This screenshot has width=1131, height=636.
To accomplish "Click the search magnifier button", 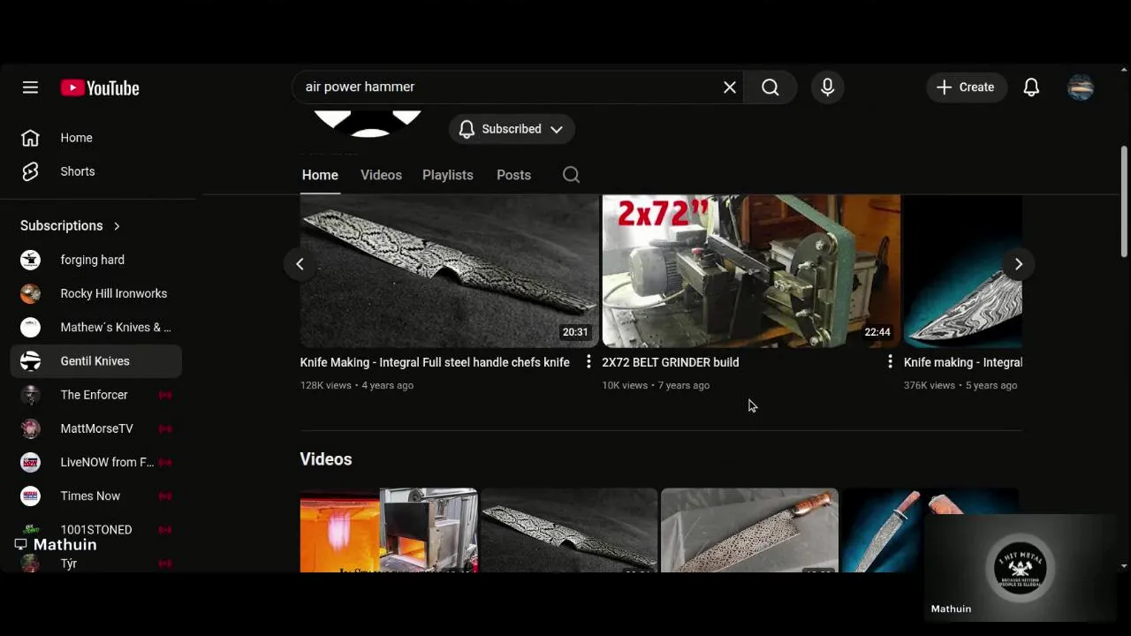I will pyautogui.click(x=770, y=87).
